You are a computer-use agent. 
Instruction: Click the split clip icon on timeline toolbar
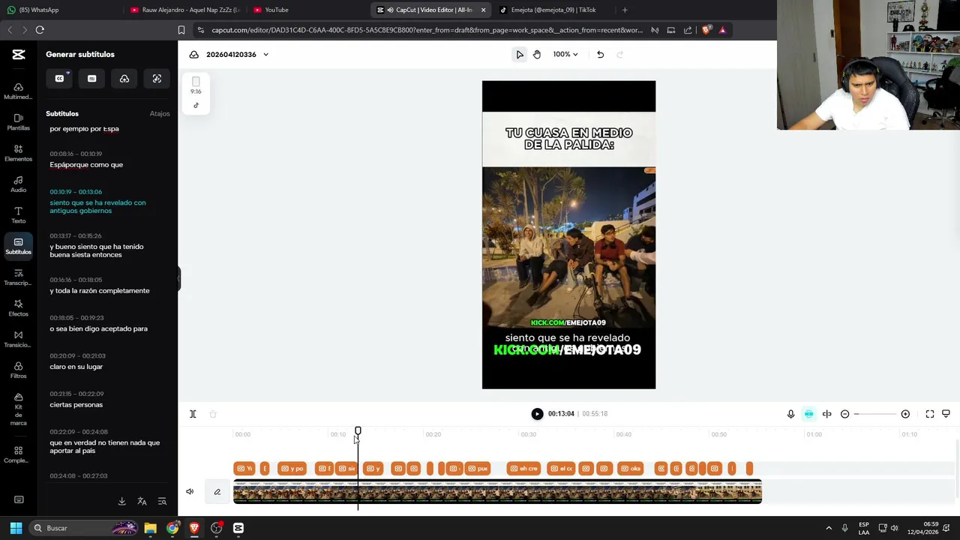tap(193, 414)
